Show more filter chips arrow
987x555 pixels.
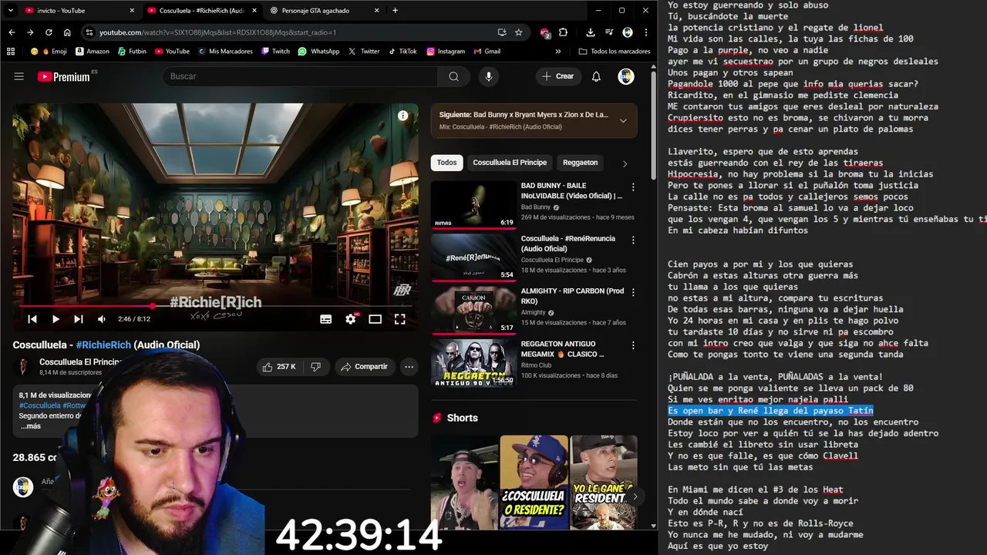click(x=625, y=163)
